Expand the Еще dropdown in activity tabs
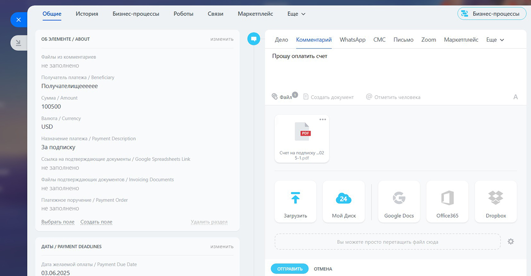The height and width of the screenshot is (276, 531). pos(495,40)
